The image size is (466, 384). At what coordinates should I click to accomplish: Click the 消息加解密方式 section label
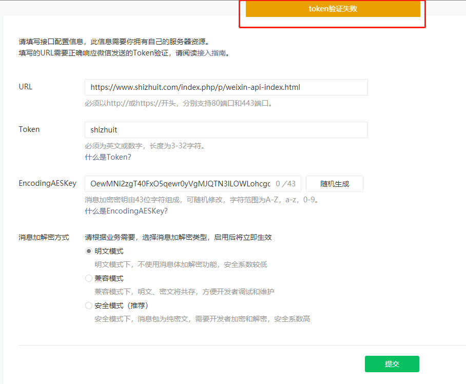(x=44, y=238)
